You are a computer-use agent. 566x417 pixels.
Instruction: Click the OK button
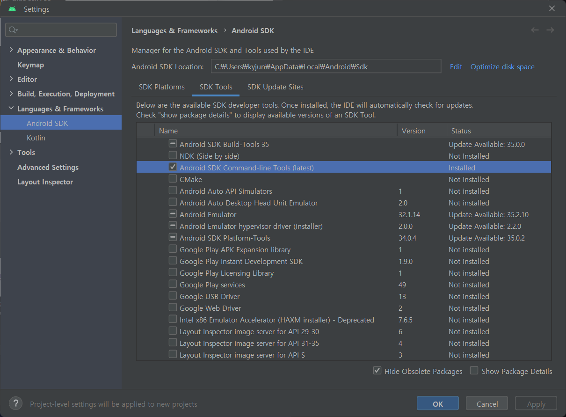[x=438, y=404]
